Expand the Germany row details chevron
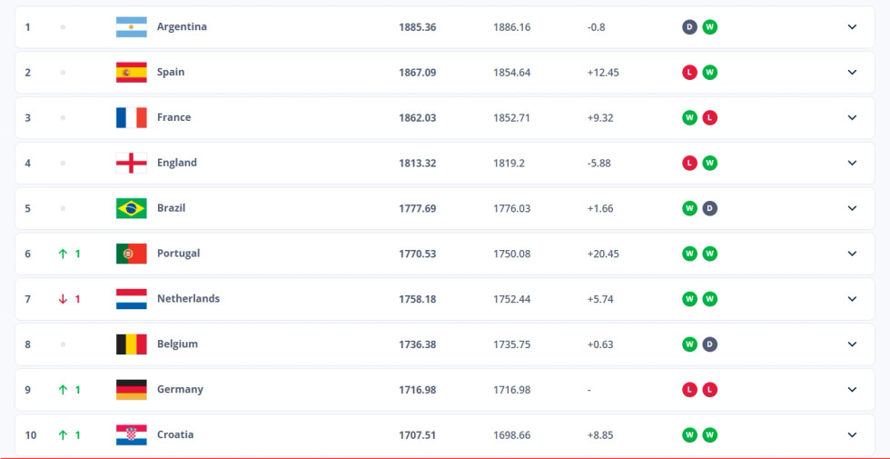 [x=852, y=390]
